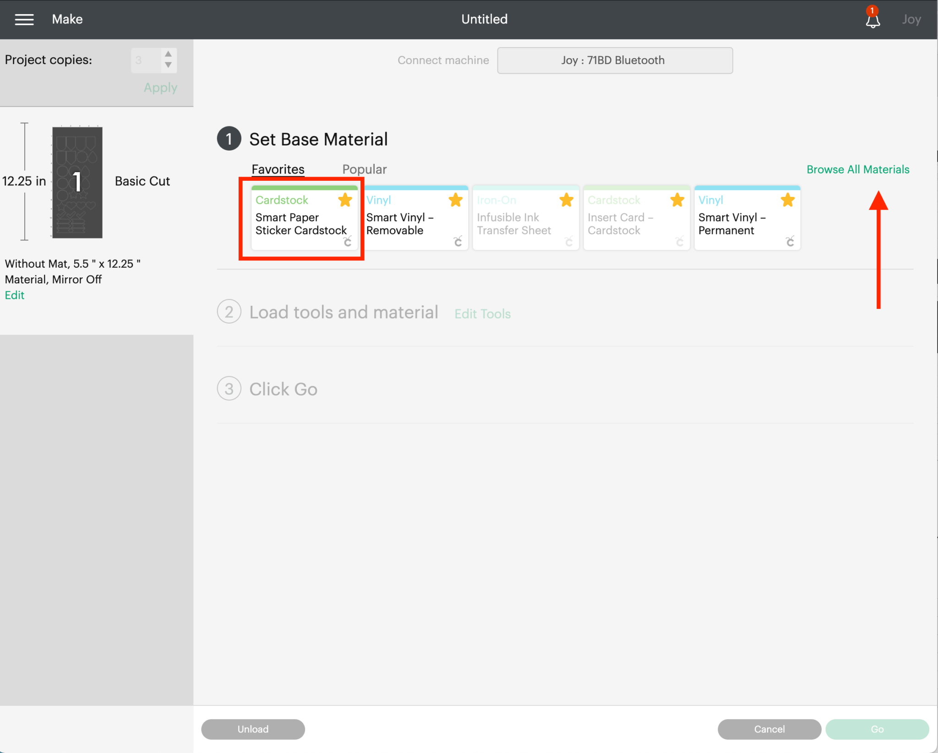The height and width of the screenshot is (753, 938).
Task: Open the notifications bell
Action: tap(873, 20)
